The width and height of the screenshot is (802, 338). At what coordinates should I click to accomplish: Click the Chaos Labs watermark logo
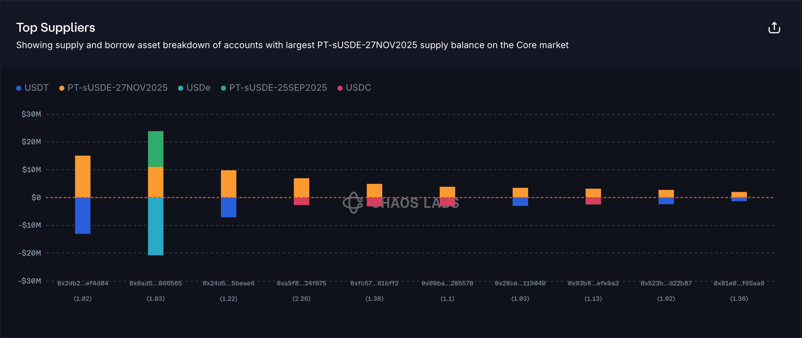353,203
